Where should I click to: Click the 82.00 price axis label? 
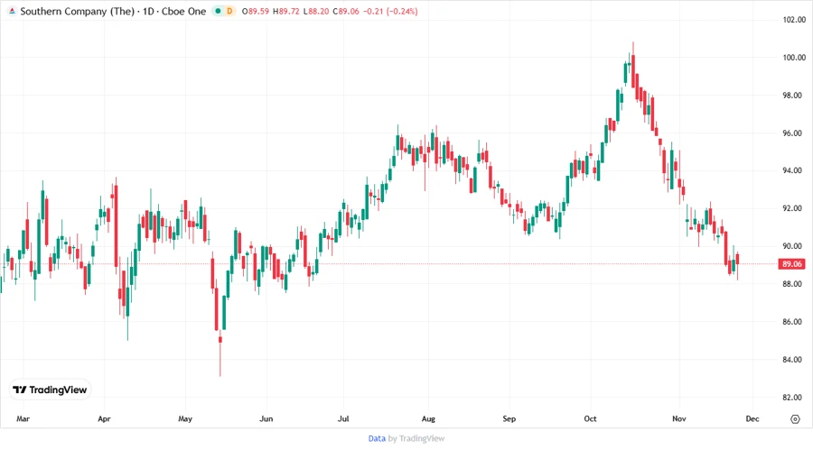click(792, 398)
